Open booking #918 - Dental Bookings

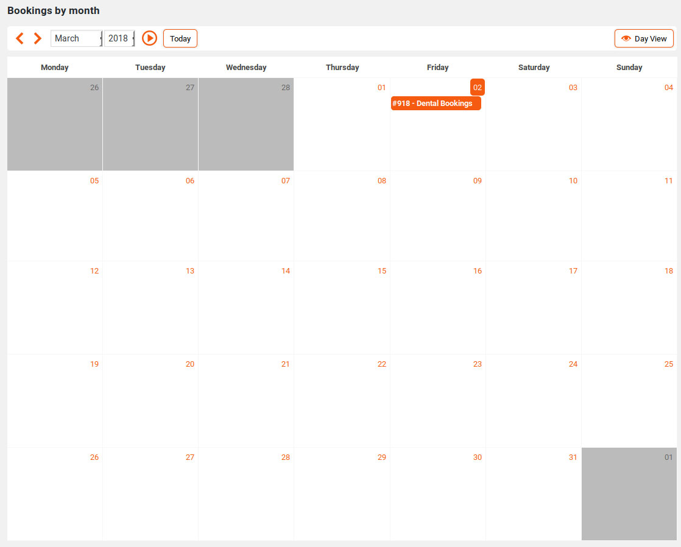pyautogui.click(x=436, y=104)
